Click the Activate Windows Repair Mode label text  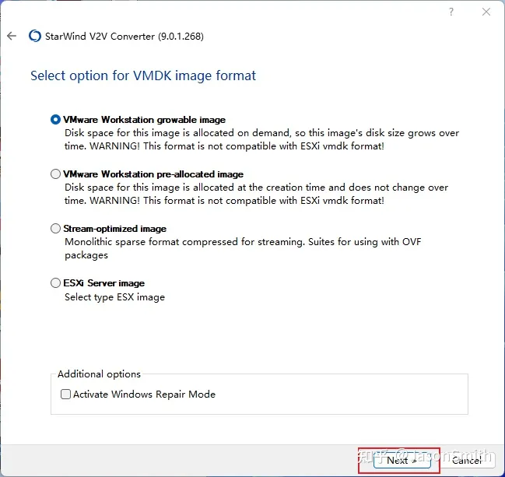pyautogui.click(x=144, y=395)
